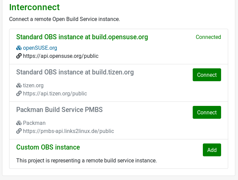Select the https://pmbs-api.links2linux.de/public URL text
The width and height of the screenshot is (238, 180).
(x=68, y=131)
